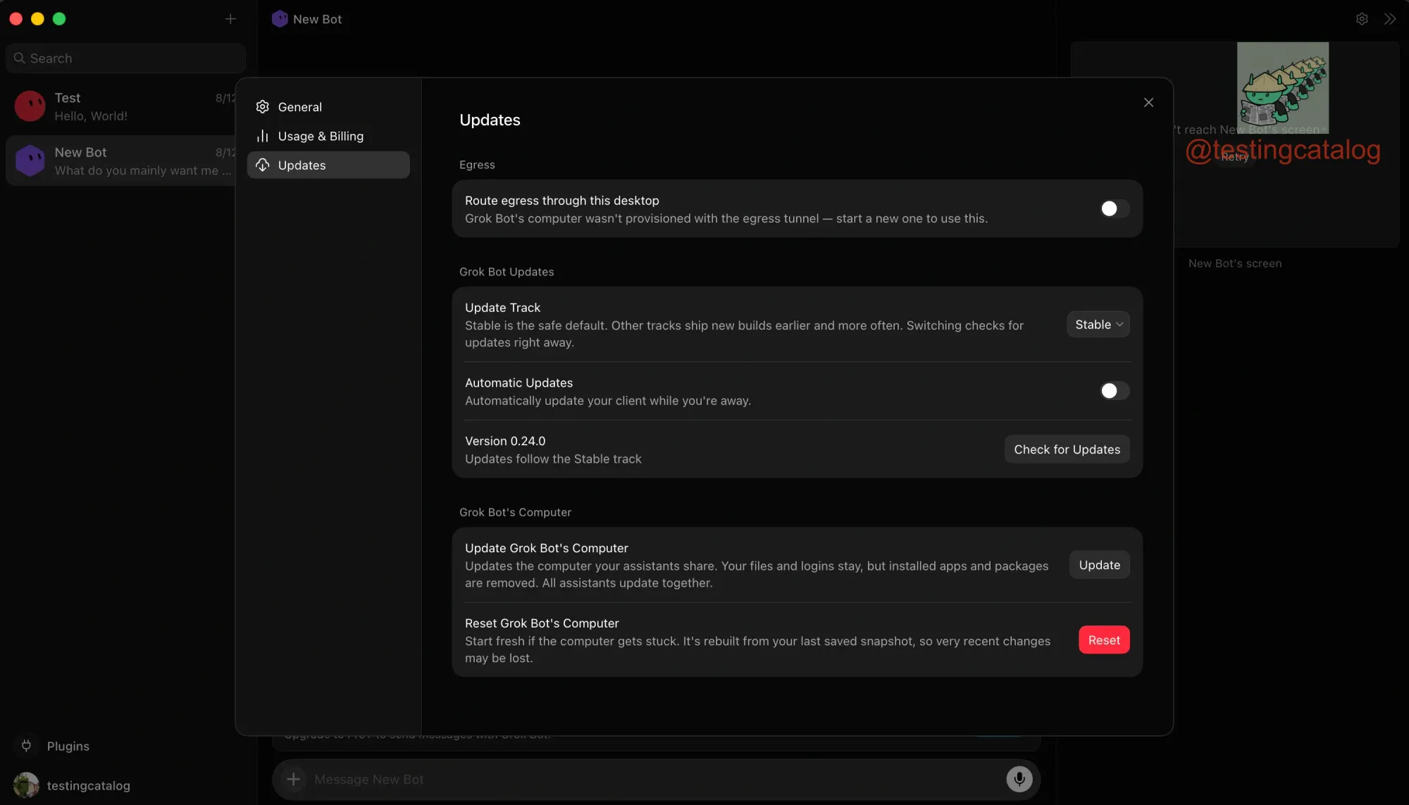Open the Usage & Billing tab
Viewport: 1409px width, 805px height.
point(328,136)
